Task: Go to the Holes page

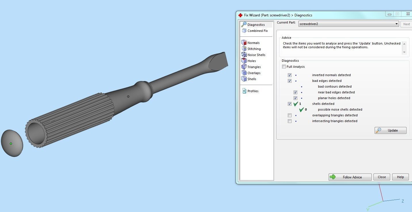Action: point(252,61)
